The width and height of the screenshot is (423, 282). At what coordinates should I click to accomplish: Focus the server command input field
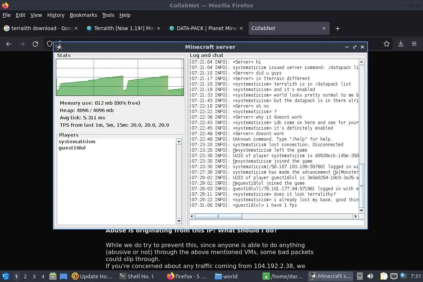coord(277,223)
